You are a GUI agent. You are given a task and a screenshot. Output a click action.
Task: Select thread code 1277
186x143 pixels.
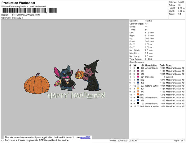[163, 80]
